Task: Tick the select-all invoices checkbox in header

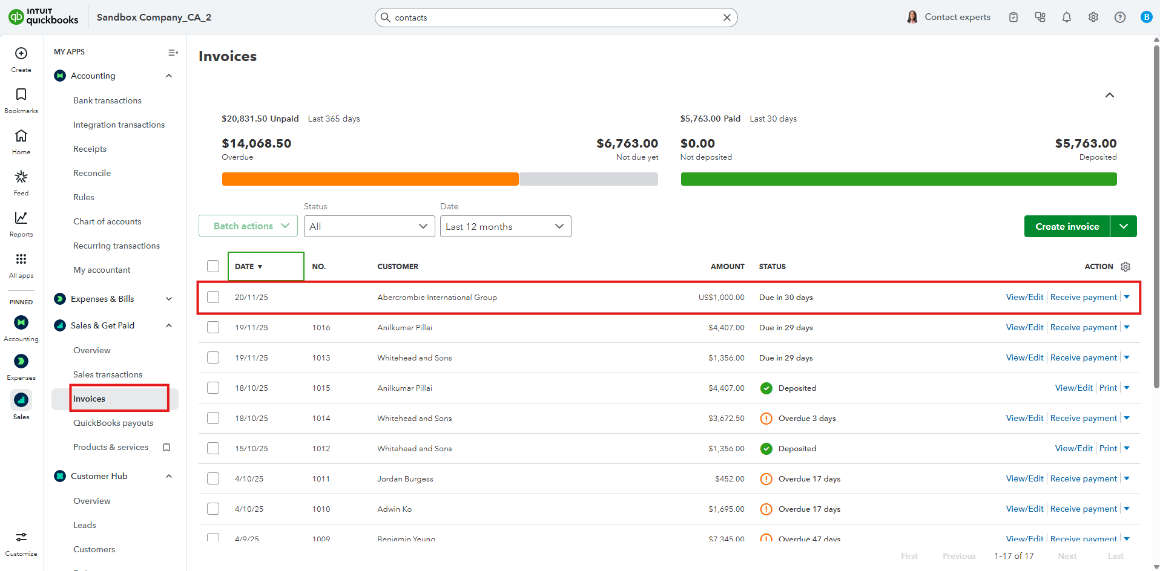Action: tap(213, 267)
